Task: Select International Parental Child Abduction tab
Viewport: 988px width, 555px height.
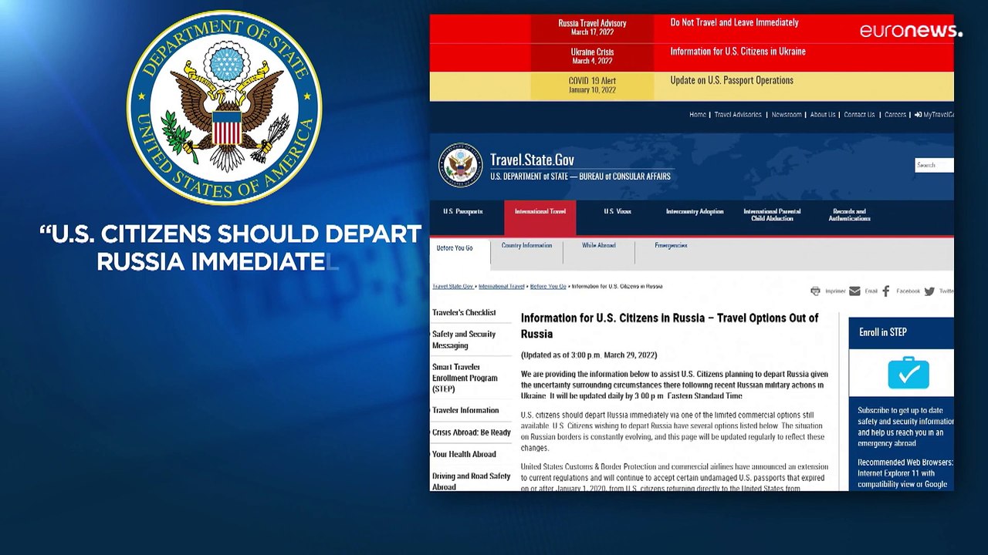Action: [772, 215]
